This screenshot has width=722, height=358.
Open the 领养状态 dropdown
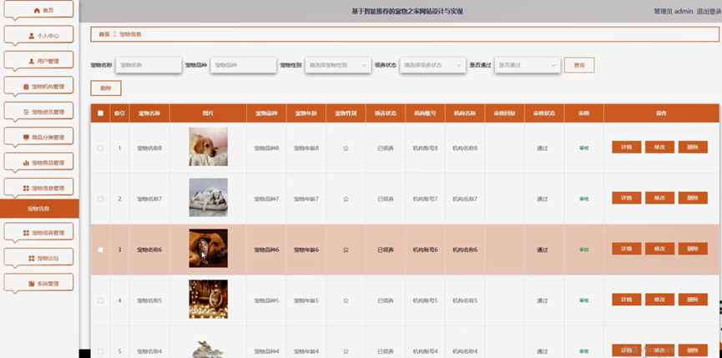[433, 65]
